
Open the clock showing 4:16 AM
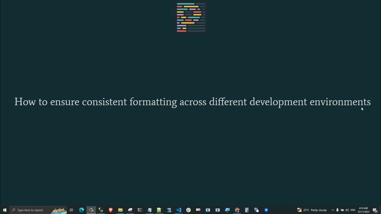click(x=363, y=210)
